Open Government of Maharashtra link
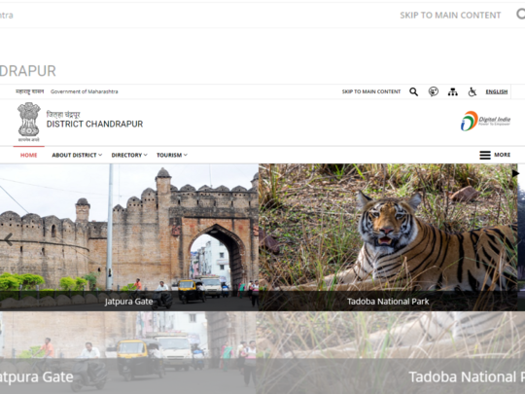Screen dimensions: 525x394 [x=84, y=91]
